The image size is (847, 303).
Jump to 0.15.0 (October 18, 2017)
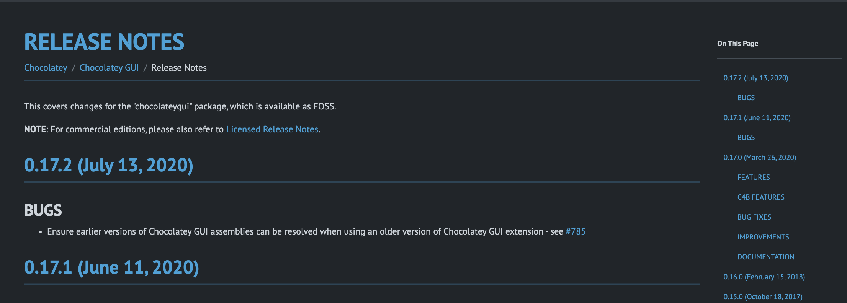click(x=763, y=296)
